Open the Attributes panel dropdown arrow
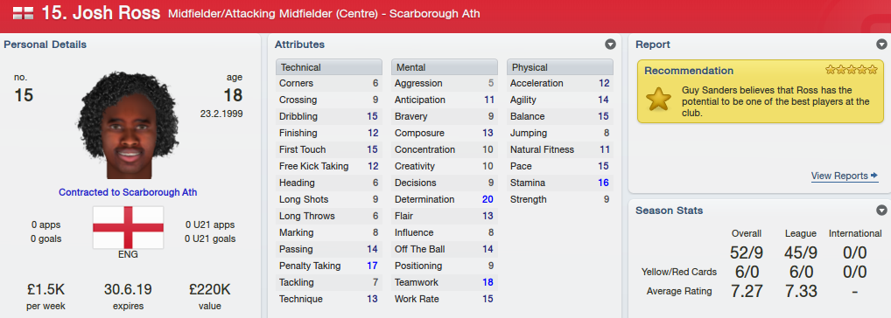 [x=610, y=45]
